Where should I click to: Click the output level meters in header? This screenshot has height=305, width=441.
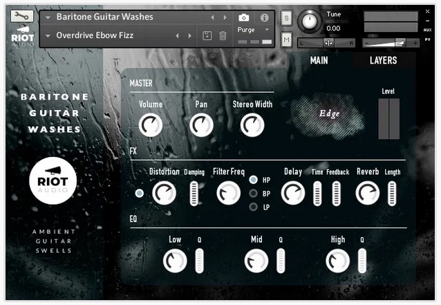click(x=391, y=21)
